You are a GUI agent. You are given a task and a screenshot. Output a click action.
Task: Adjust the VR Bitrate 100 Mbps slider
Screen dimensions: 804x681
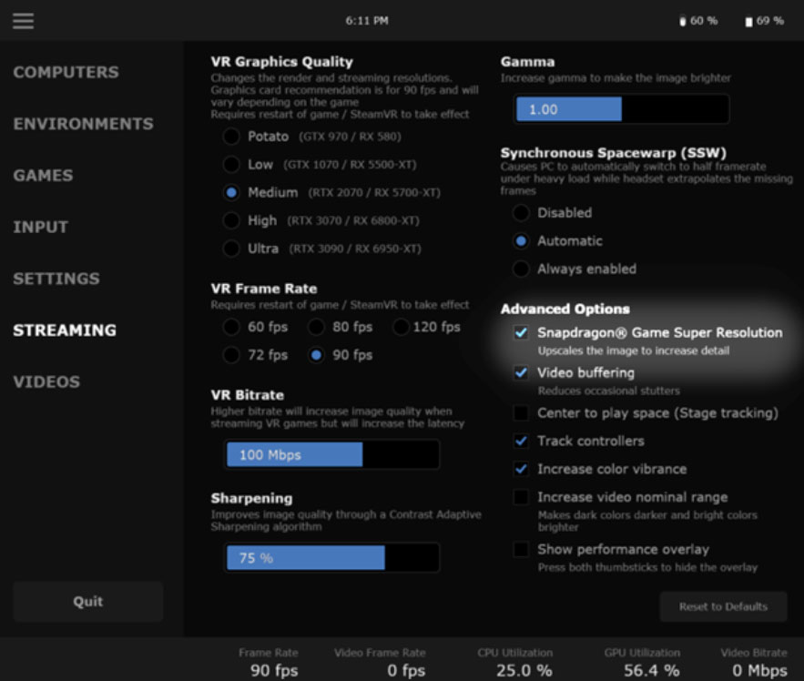pos(332,454)
